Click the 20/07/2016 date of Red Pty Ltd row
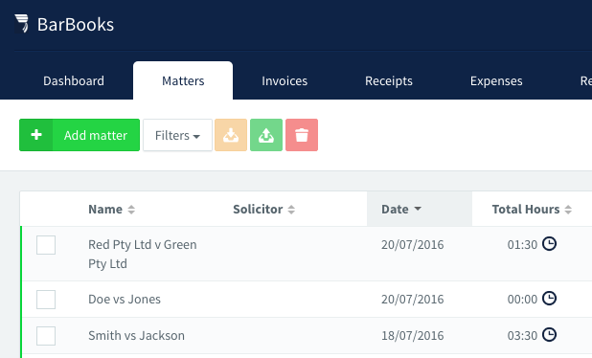Image resolution: width=592 pixels, height=358 pixels. [x=412, y=245]
